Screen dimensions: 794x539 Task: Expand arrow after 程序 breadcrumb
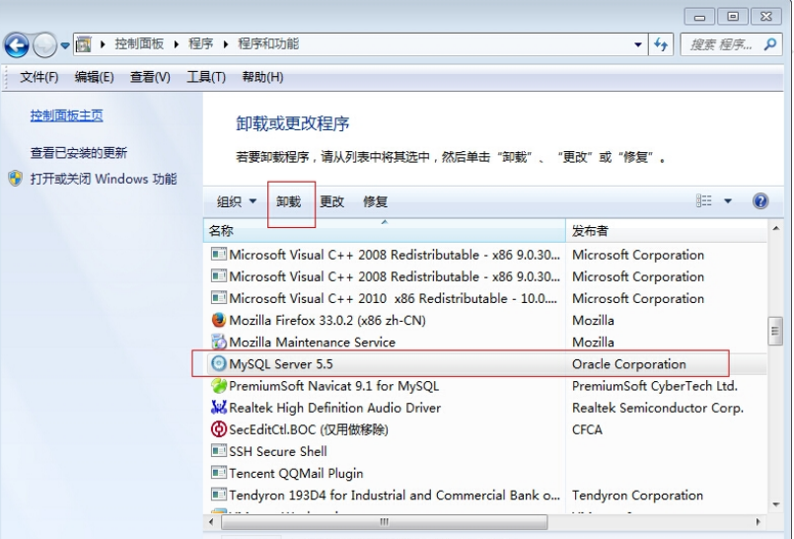tap(226, 44)
